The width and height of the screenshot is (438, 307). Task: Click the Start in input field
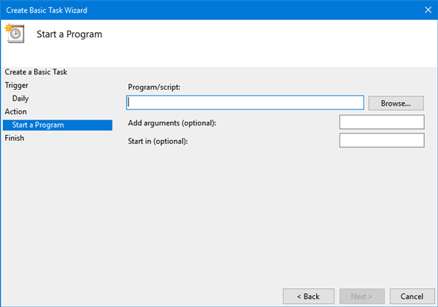tap(382, 140)
